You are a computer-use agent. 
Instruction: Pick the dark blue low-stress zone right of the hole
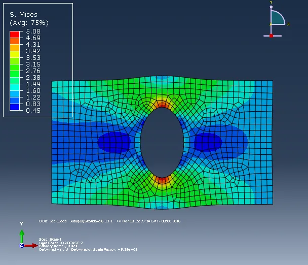click(x=208, y=142)
